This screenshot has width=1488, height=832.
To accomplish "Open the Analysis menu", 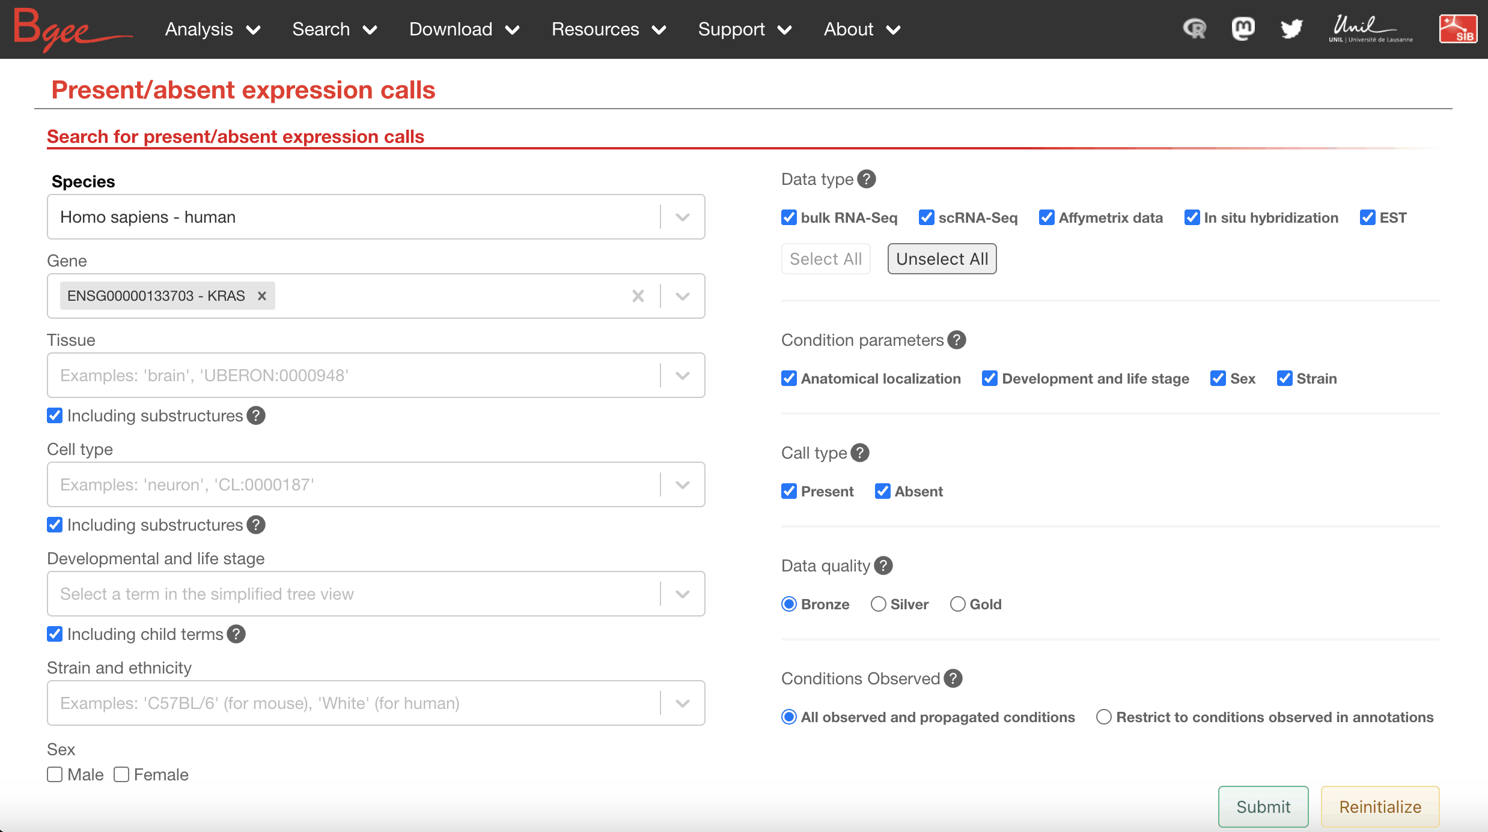I will tap(212, 29).
